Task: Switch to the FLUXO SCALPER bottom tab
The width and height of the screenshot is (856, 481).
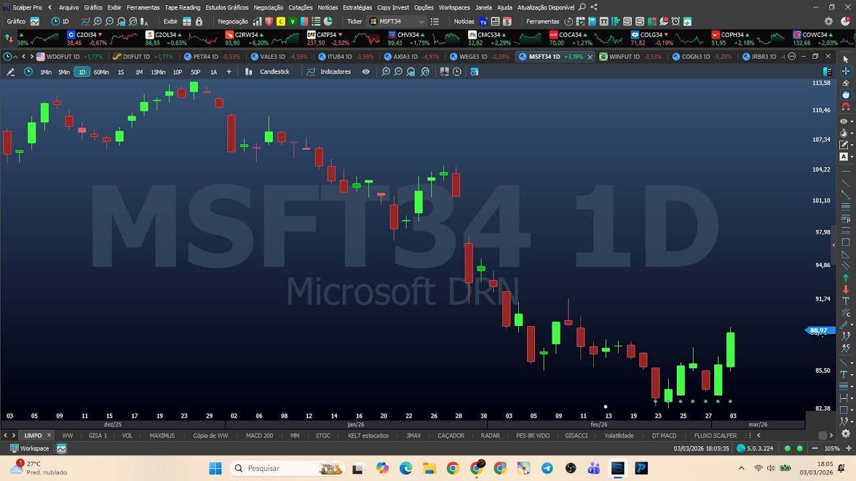Action: click(x=716, y=436)
